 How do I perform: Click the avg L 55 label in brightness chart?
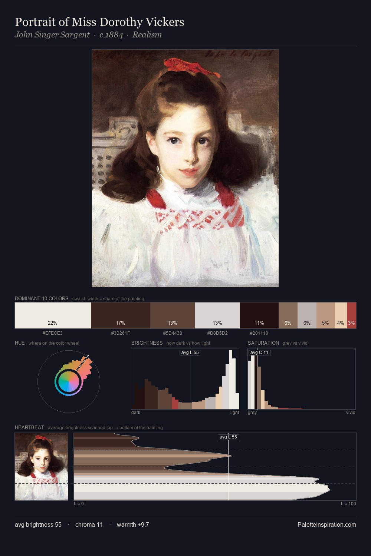(190, 353)
